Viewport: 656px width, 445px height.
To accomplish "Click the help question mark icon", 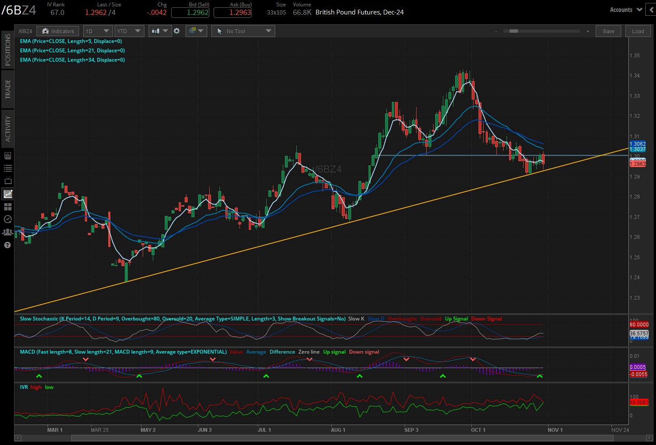I will coord(7,245).
